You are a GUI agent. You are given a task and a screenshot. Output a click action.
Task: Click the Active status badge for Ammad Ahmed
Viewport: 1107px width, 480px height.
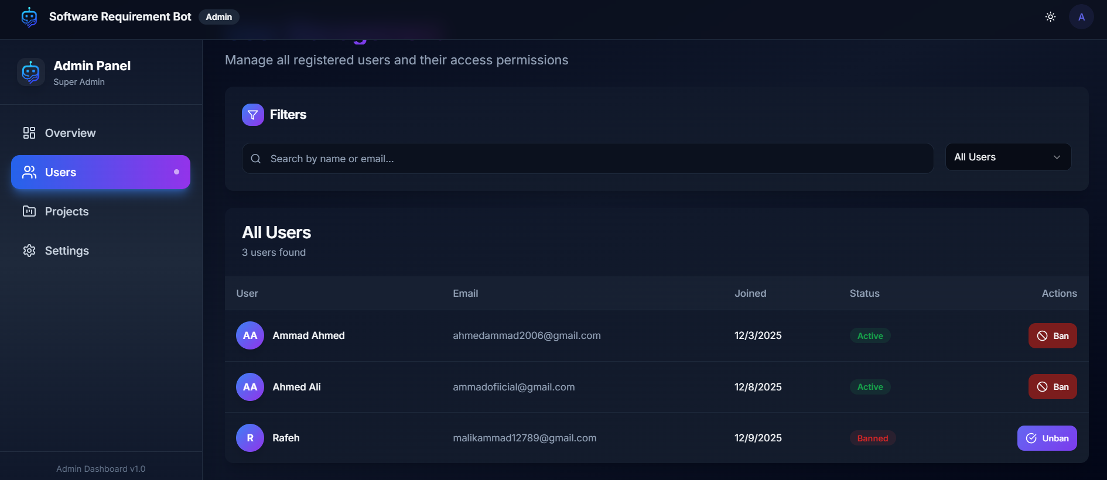(870, 336)
